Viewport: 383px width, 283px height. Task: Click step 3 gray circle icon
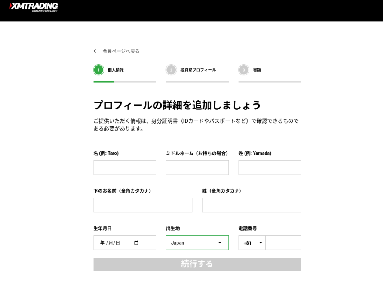click(x=243, y=70)
